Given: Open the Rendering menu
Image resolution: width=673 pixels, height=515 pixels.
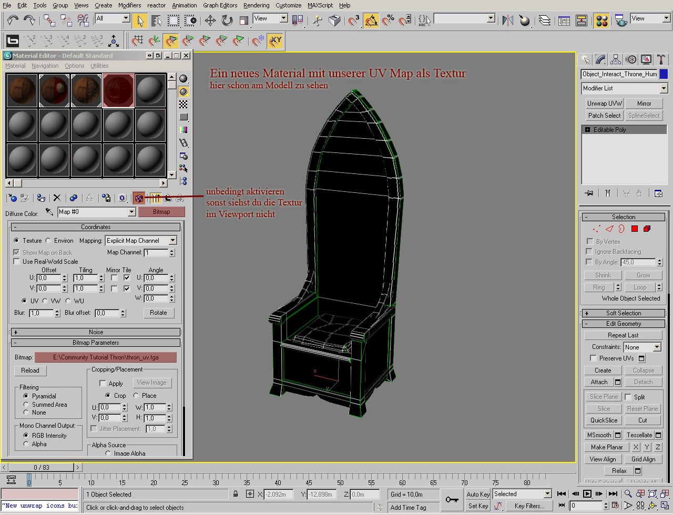Looking at the screenshot, I should (x=256, y=5).
